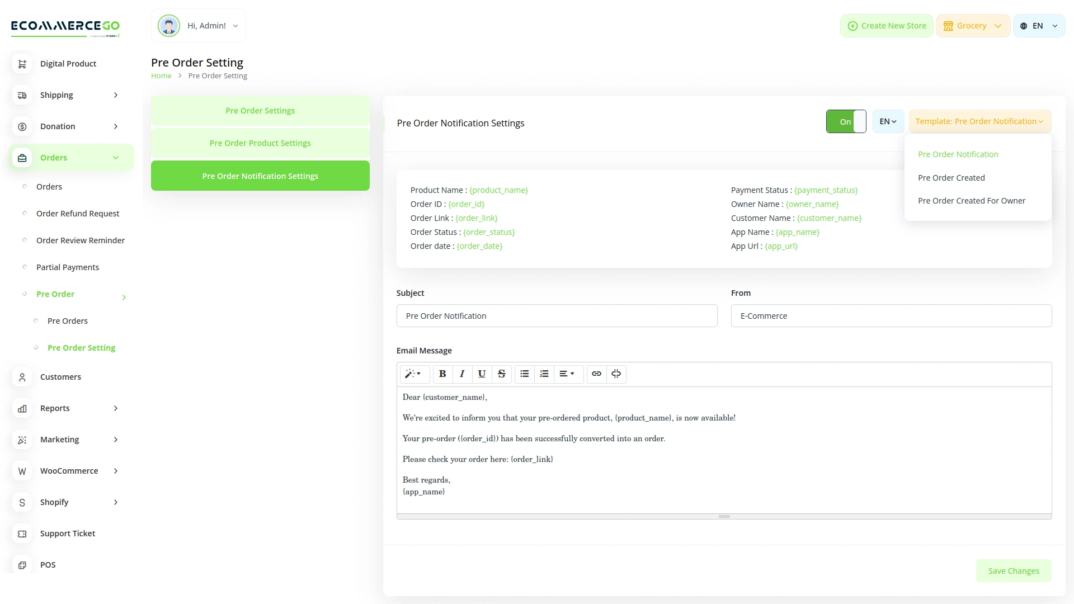
Task: Open the Support Ticket icon
Action: pyautogui.click(x=22, y=534)
